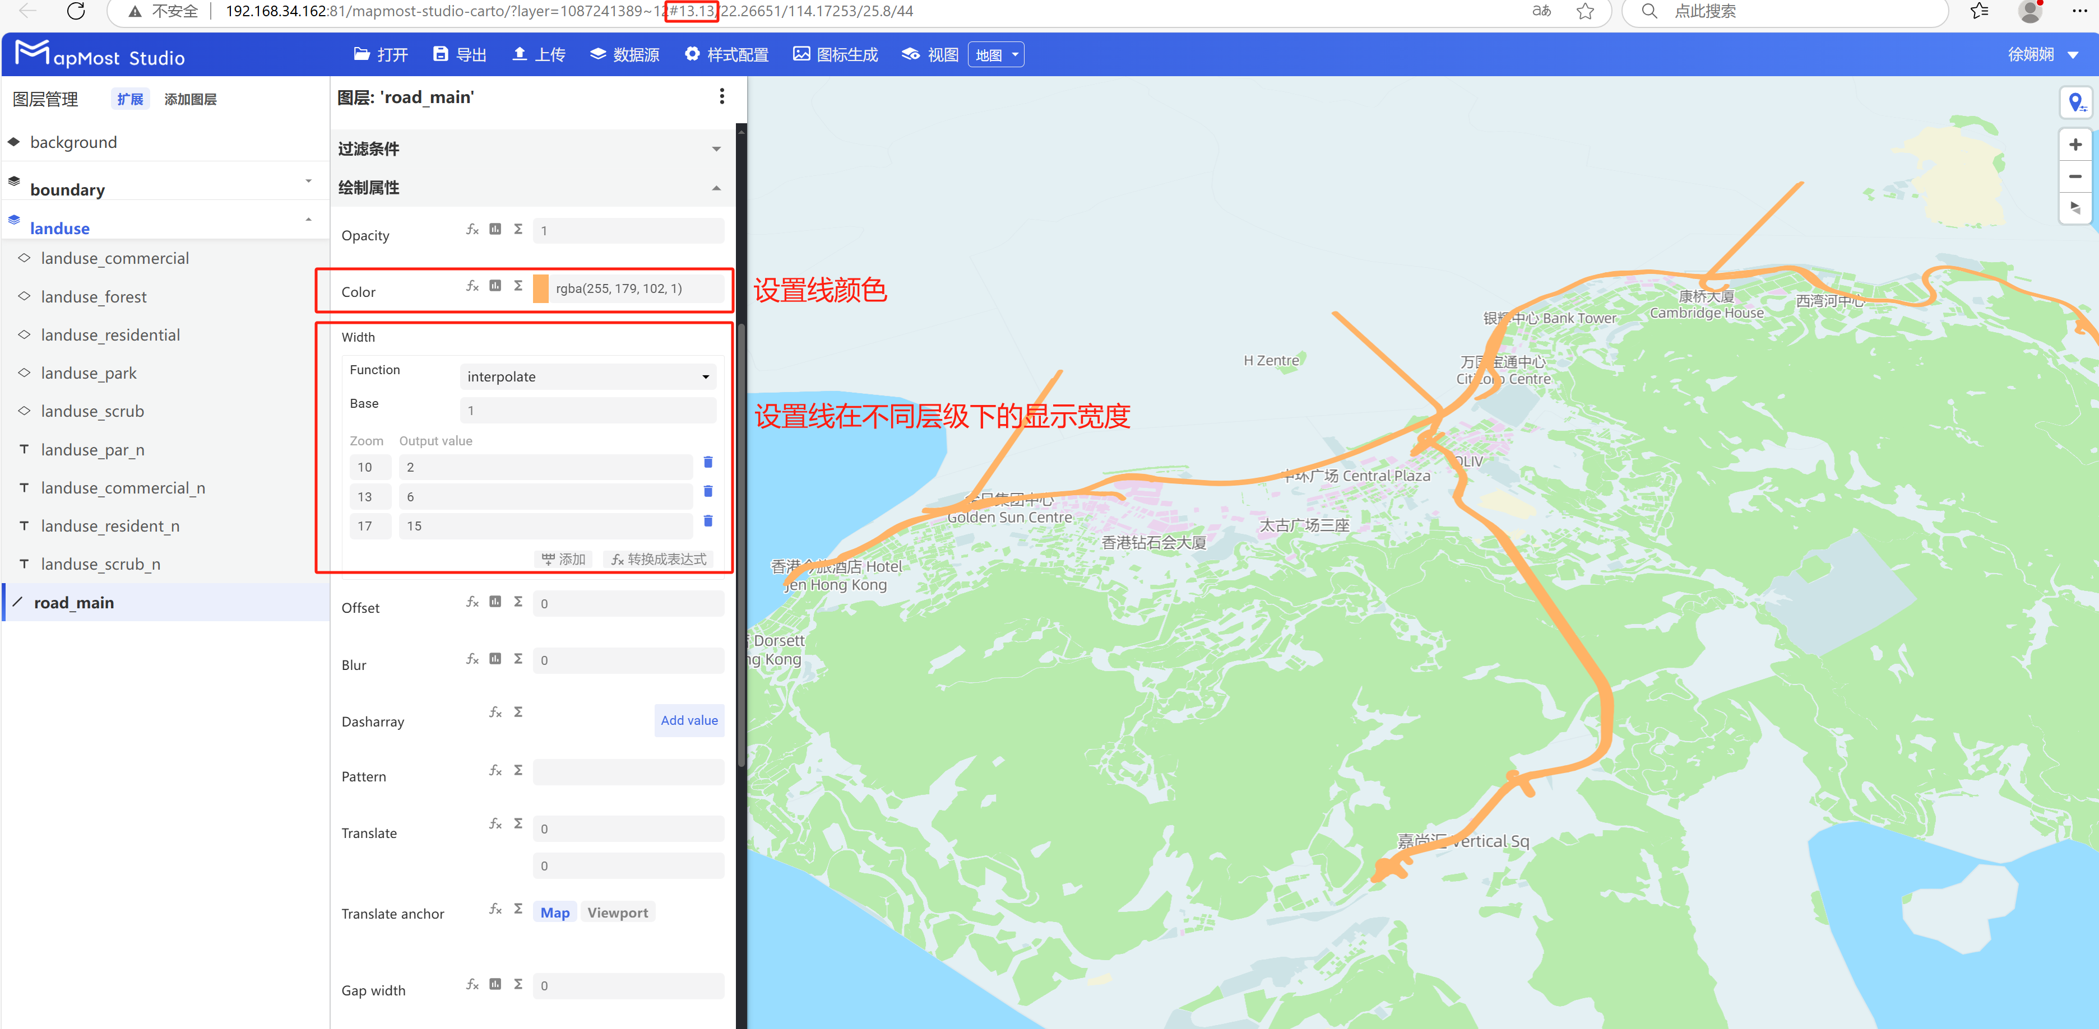The width and height of the screenshot is (2099, 1029).
Task: Open the road_main layer three-dot menu
Action: (721, 97)
